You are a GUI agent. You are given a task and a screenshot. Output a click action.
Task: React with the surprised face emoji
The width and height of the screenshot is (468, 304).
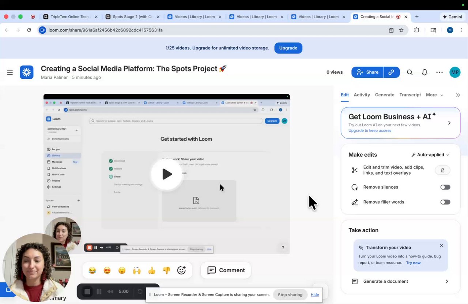point(122,270)
